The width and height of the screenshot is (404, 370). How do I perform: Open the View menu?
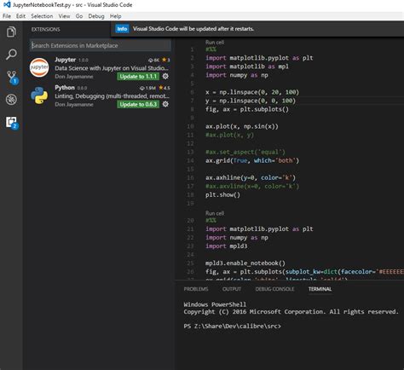[64, 16]
